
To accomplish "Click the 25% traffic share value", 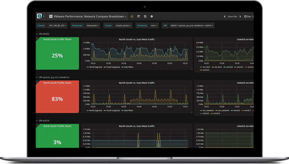I will tap(57, 56).
